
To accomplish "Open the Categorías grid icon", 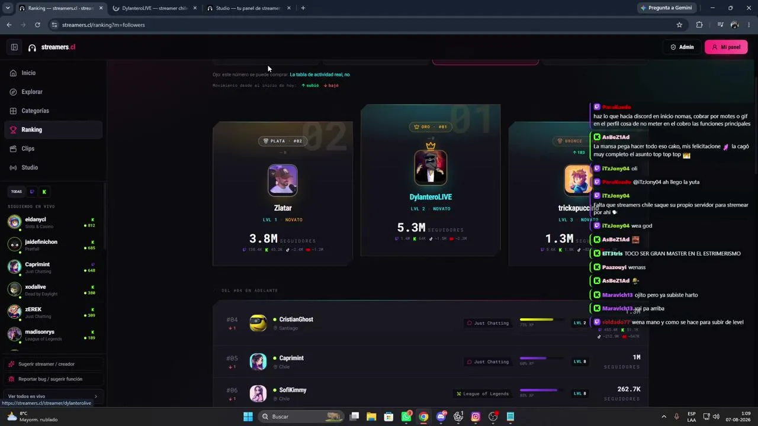I will pyautogui.click(x=13, y=111).
